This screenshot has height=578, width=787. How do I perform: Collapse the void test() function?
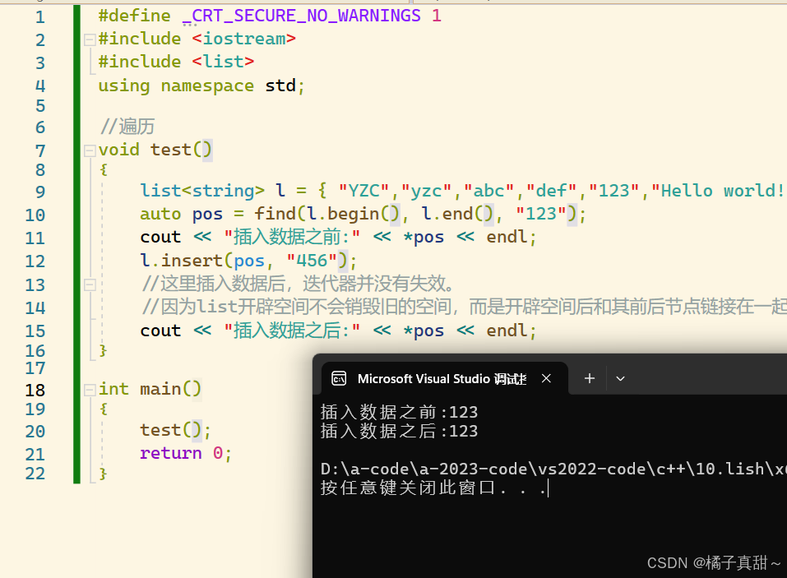coord(90,150)
